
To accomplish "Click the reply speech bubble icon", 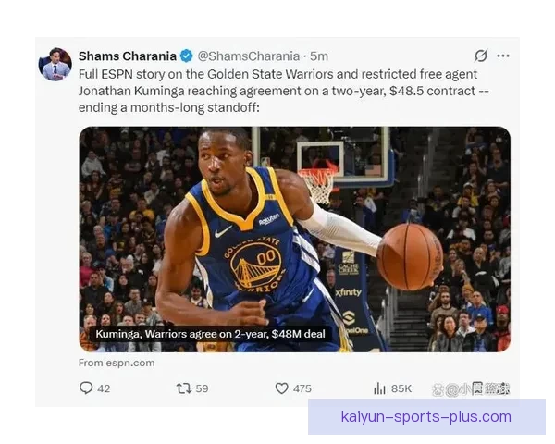I will 86,388.
